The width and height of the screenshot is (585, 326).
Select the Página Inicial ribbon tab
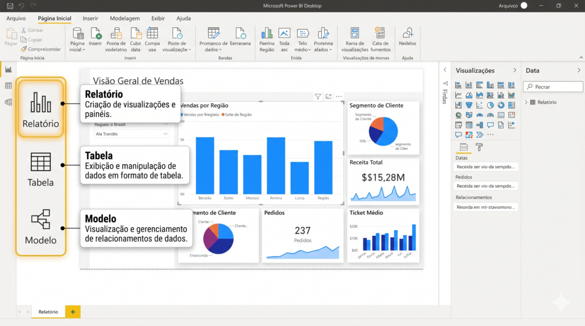54,18
